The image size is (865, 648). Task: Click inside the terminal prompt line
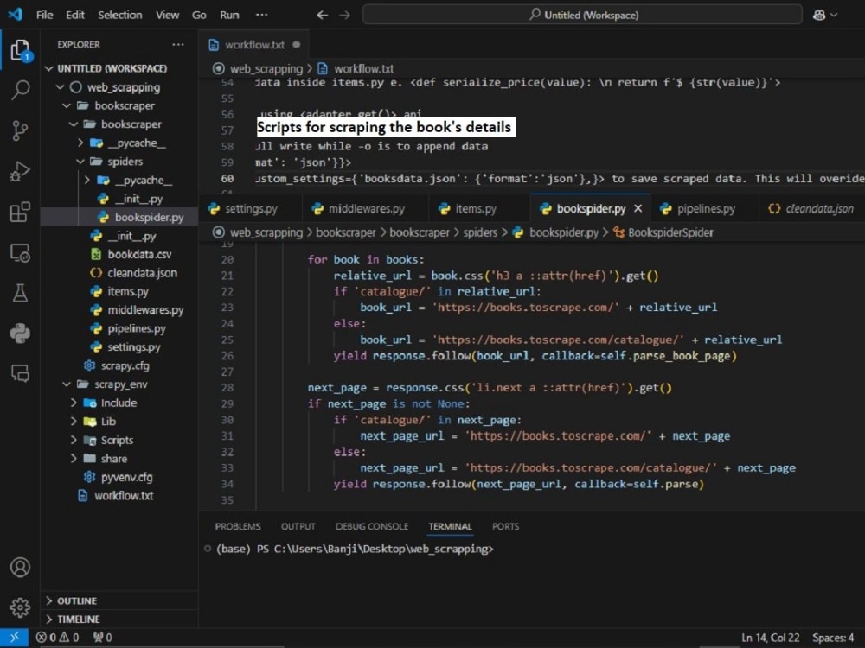pos(355,549)
